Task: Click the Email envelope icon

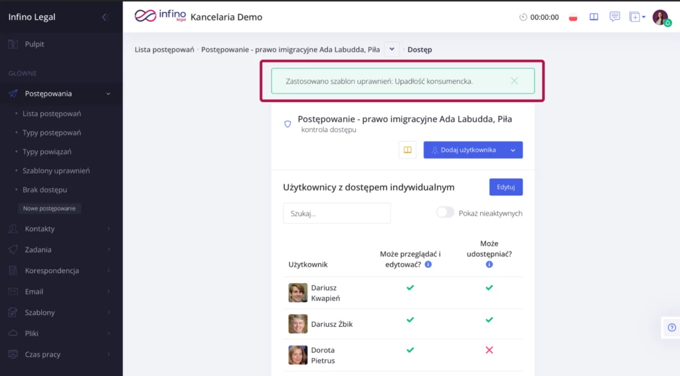Action: tap(13, 292)
